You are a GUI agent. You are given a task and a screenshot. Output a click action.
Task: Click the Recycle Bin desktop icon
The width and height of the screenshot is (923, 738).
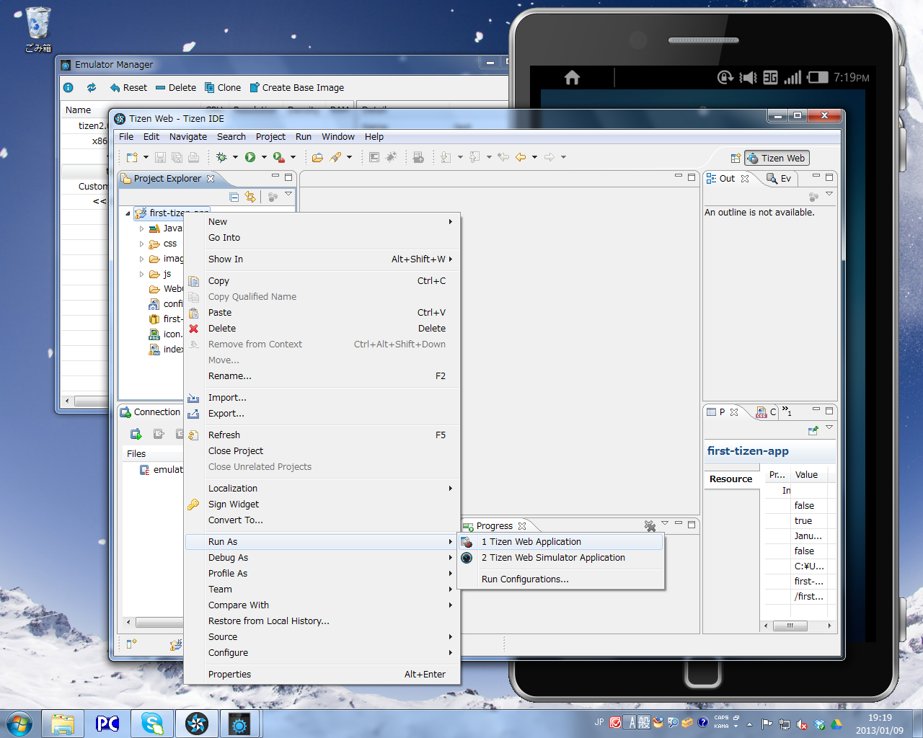[x=38, y=30]
